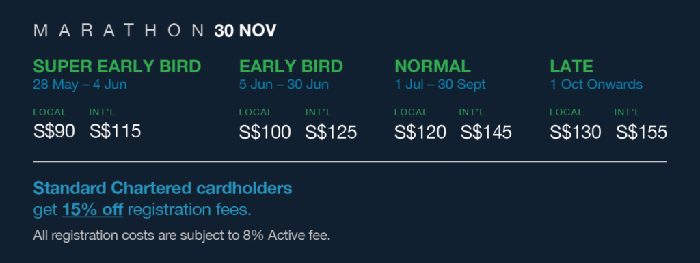
Task: Click the S$145 normal international price
Action: pos(486,133)
